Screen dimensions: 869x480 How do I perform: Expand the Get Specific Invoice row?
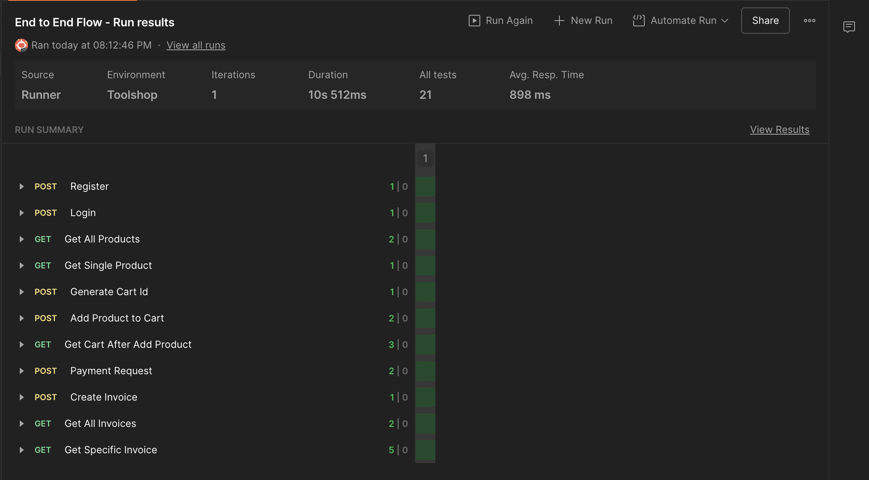(x=21, y=450)
